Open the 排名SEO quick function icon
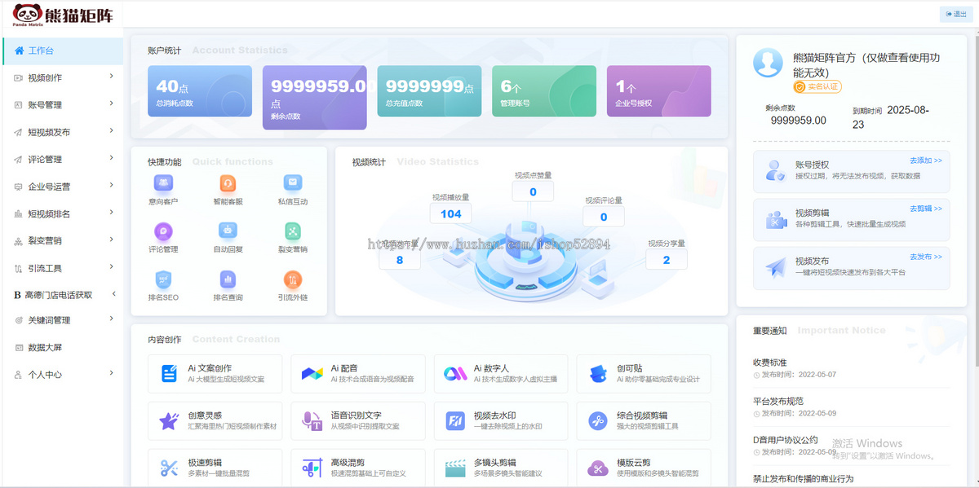Image resolution: width=979 pixels, height=488 pixels. click(x=163, y=279)
